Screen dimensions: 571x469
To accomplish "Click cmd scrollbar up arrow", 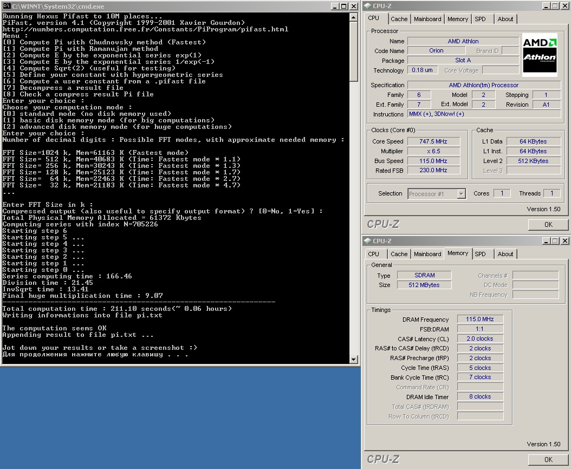I will point(353,17).
